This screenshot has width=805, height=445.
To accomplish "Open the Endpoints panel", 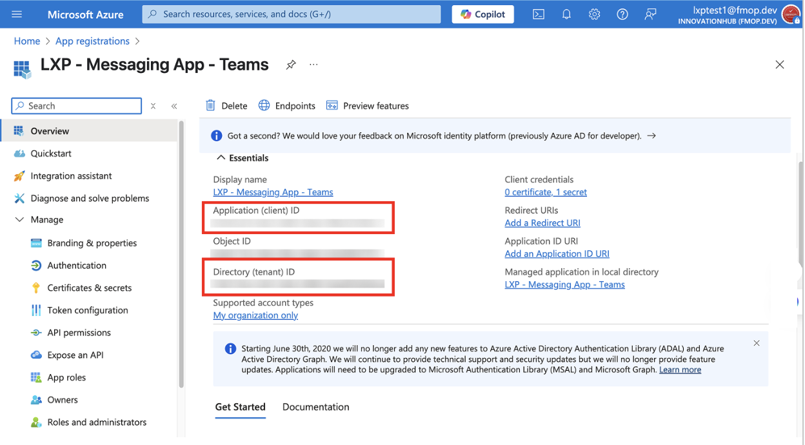I will coord(287,106).
